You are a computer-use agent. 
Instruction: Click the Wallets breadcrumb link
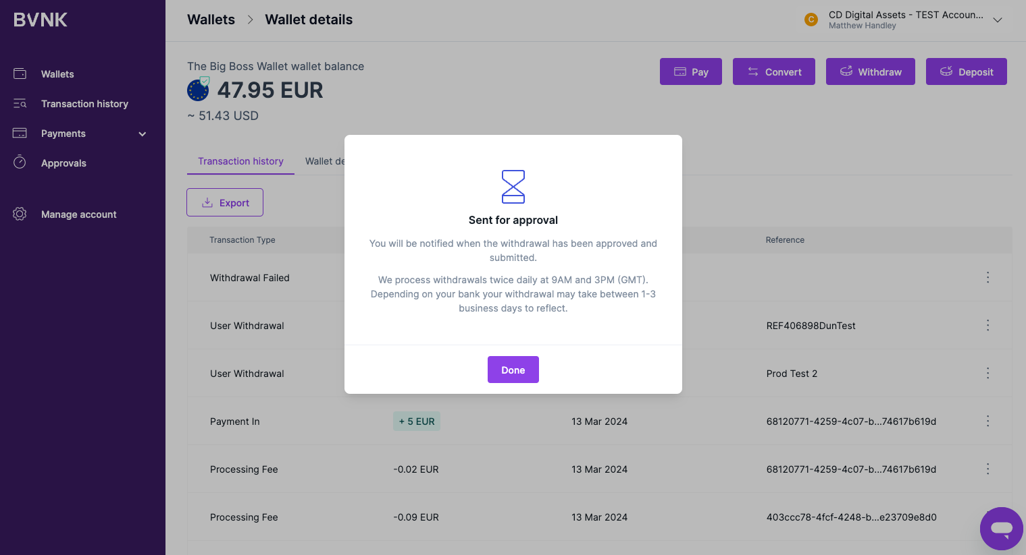coord(211,20)
